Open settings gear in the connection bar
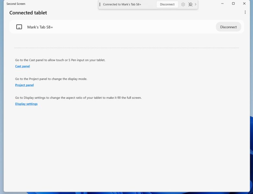253x194 pixels. (183, 5)
